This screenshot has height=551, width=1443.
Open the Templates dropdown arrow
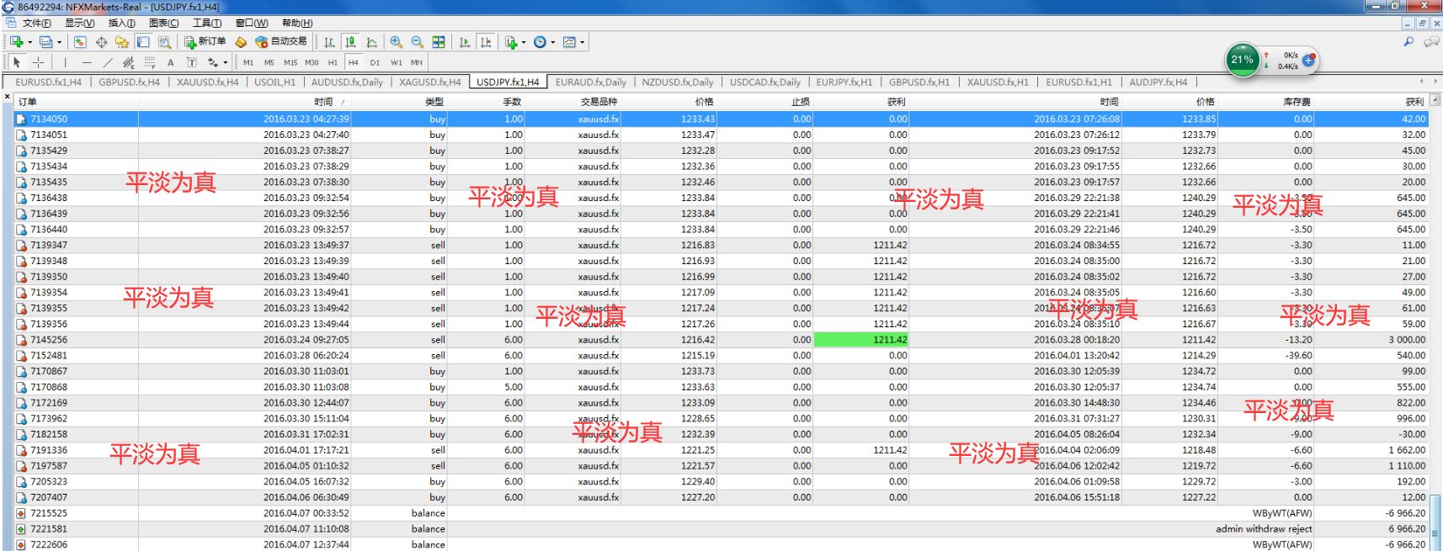point(583,42)
